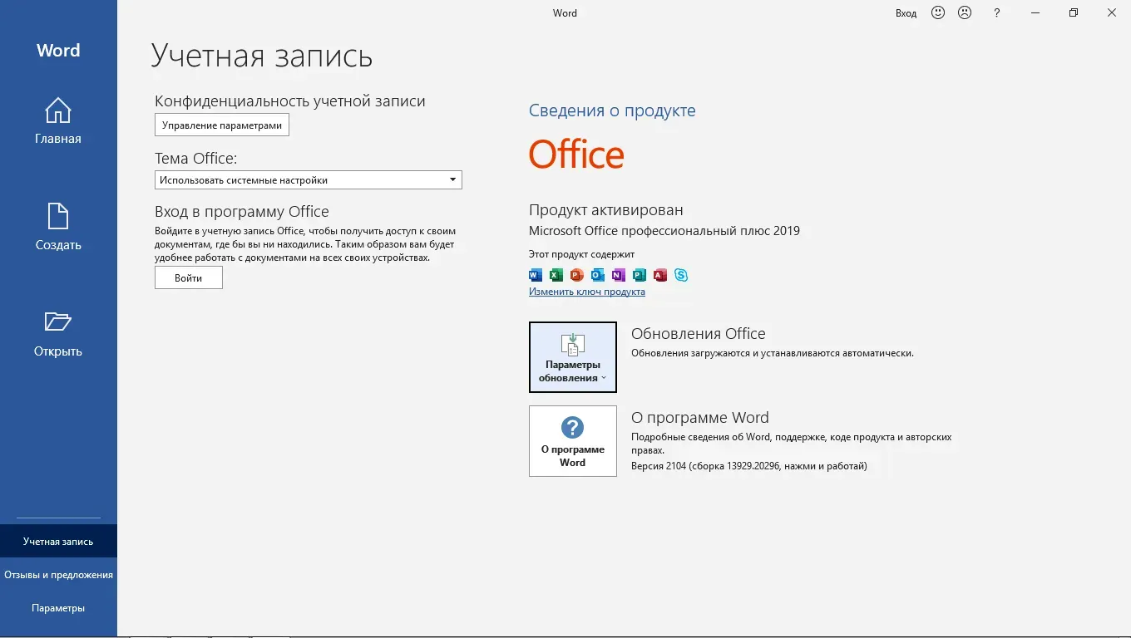The image size is (1131, 638).
Task: Click the Home house icon in sidebar
Action: pos(58,110)
